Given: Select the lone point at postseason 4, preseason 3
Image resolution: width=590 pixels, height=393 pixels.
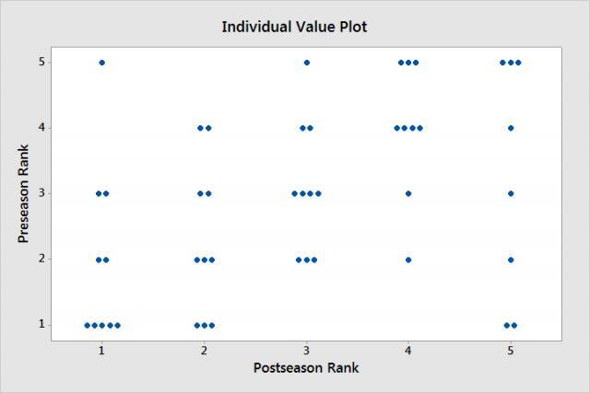Looking at the screenshot, I should point(408,193).
